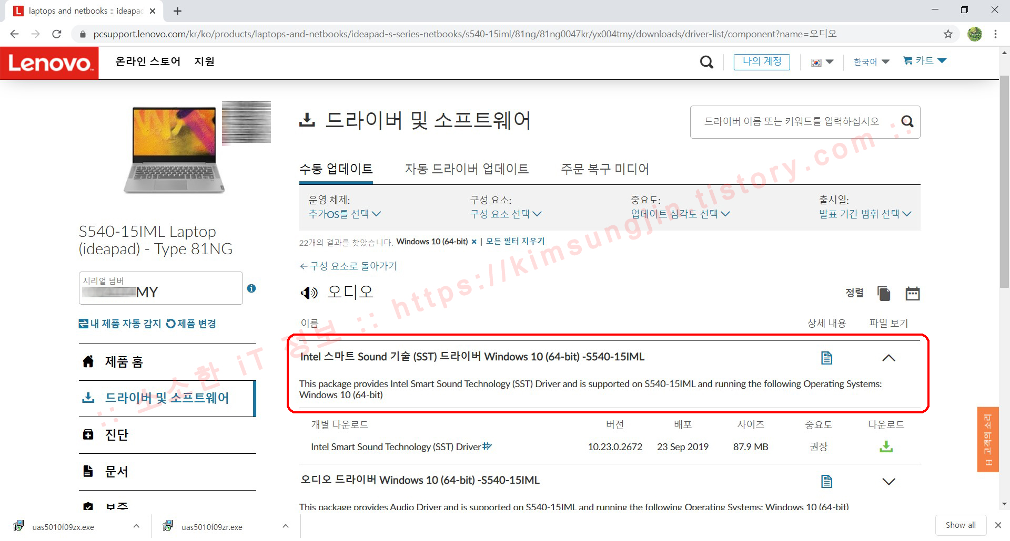Click the 나의 계정 button
Viewport: 1010px width, 541px height.
tap(762, 61)
